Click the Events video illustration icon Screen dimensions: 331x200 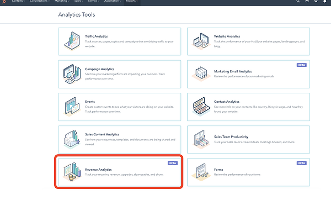72,107
